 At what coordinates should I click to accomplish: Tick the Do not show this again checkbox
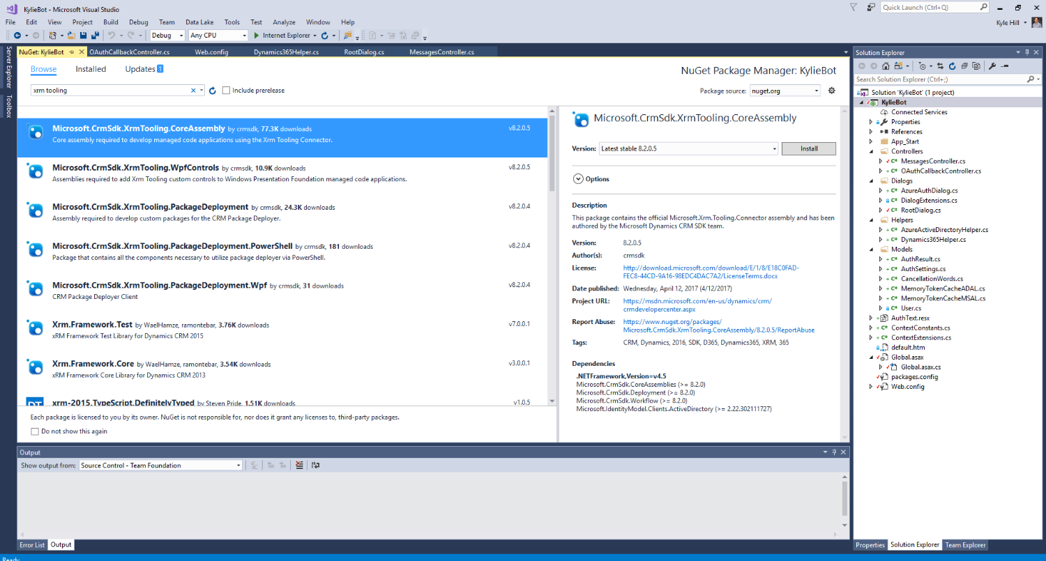coord(35,431)
